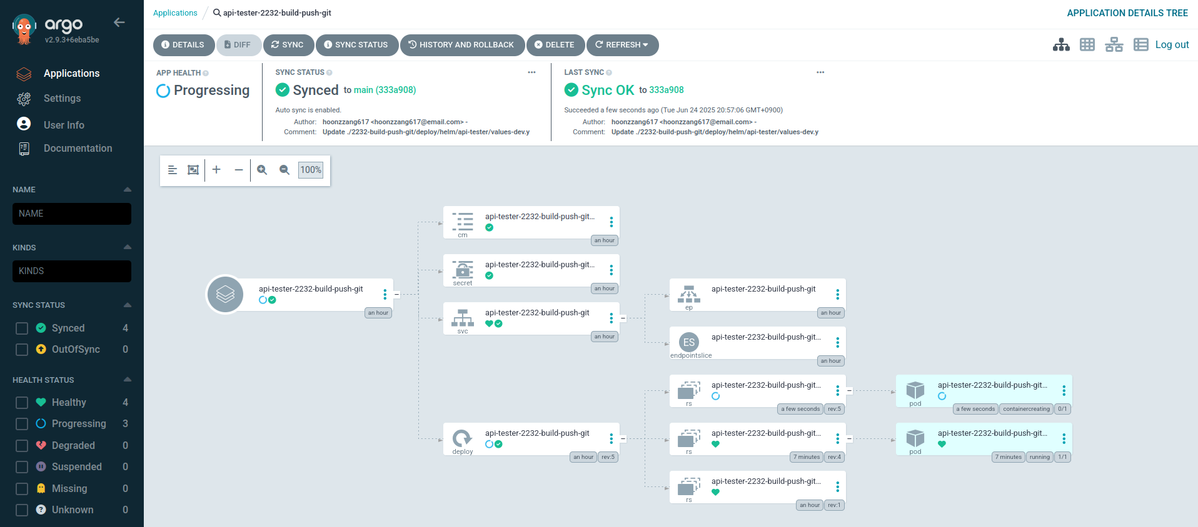The height and width of the screenshot is (527, 1198).
Task: Click the compact nodes layout icon
Action: point(173,170)
